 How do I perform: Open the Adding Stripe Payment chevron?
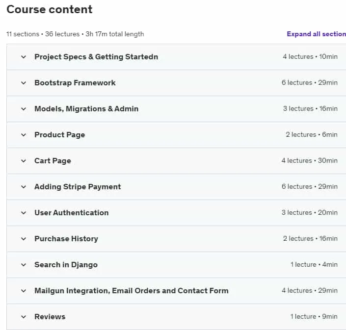(x=24, y=187)
